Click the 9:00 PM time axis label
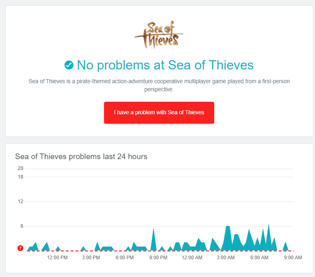Image resolution: width=315 pixels, height=277 pixels. [159, 258]
